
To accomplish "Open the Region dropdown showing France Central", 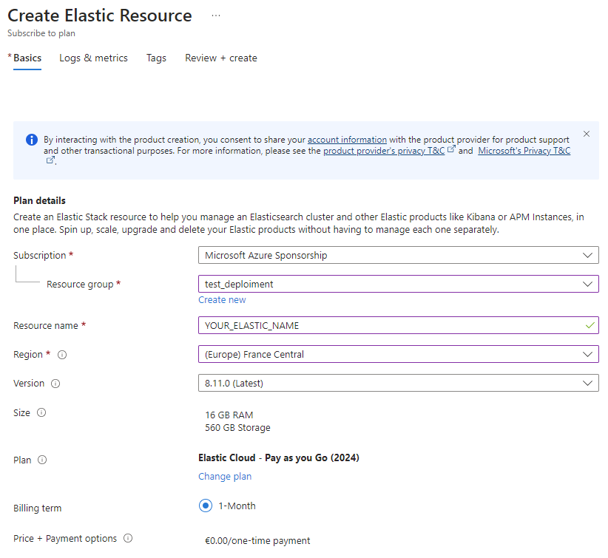I will pos(398,354).
